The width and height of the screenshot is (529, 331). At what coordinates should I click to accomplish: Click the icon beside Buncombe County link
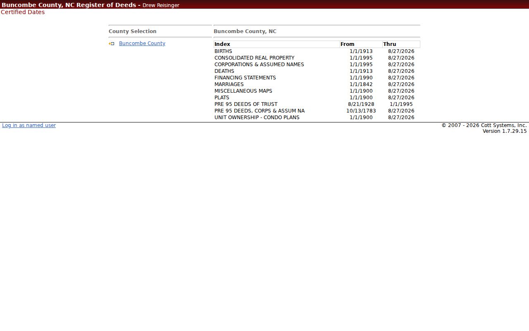click(x=112, y=43)
